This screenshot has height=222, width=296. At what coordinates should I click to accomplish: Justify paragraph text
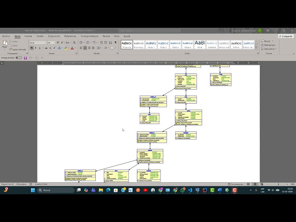click(x=93, y=48)
